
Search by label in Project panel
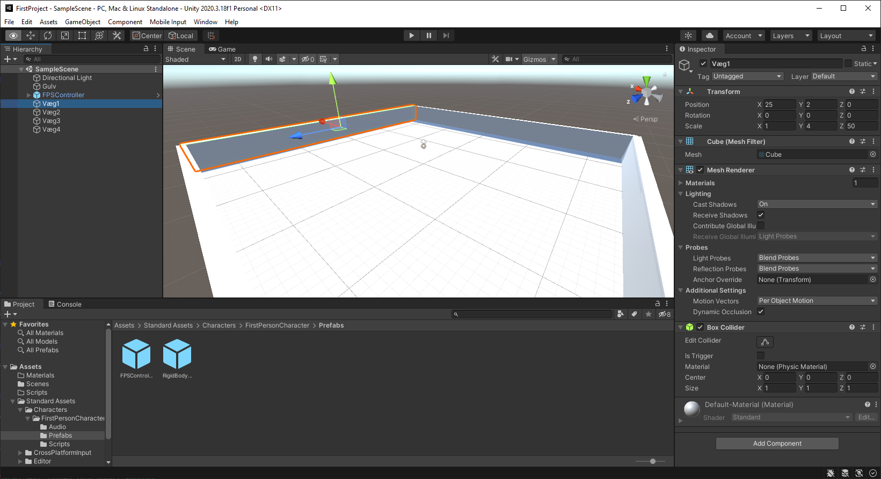click(635, 314)
